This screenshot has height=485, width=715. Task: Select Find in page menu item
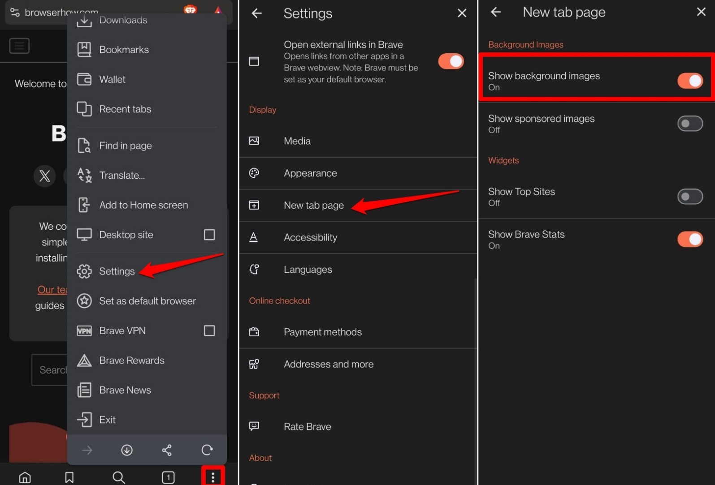coord(147,146)
